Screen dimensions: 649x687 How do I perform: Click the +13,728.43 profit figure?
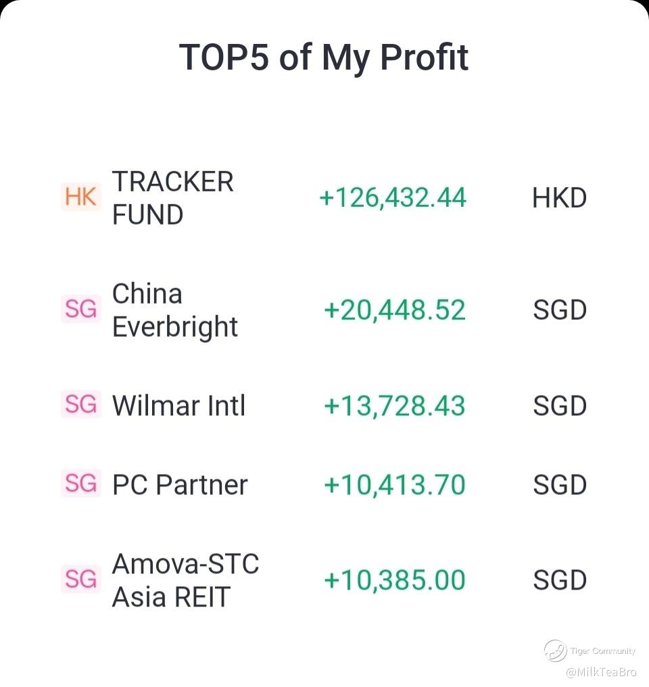point(395,405)
